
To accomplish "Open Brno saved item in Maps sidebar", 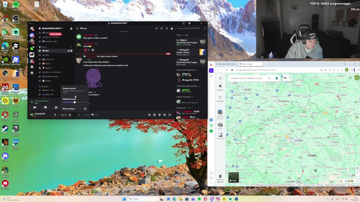I will (220, 125).
